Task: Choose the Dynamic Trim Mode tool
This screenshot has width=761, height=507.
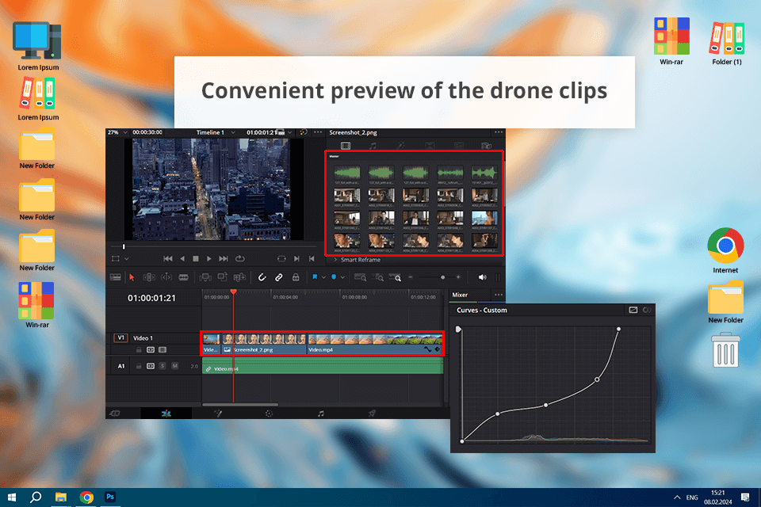Action: coord(166,277)
